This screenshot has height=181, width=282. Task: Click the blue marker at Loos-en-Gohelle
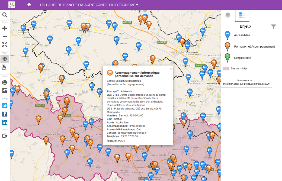tap(145, 156)
